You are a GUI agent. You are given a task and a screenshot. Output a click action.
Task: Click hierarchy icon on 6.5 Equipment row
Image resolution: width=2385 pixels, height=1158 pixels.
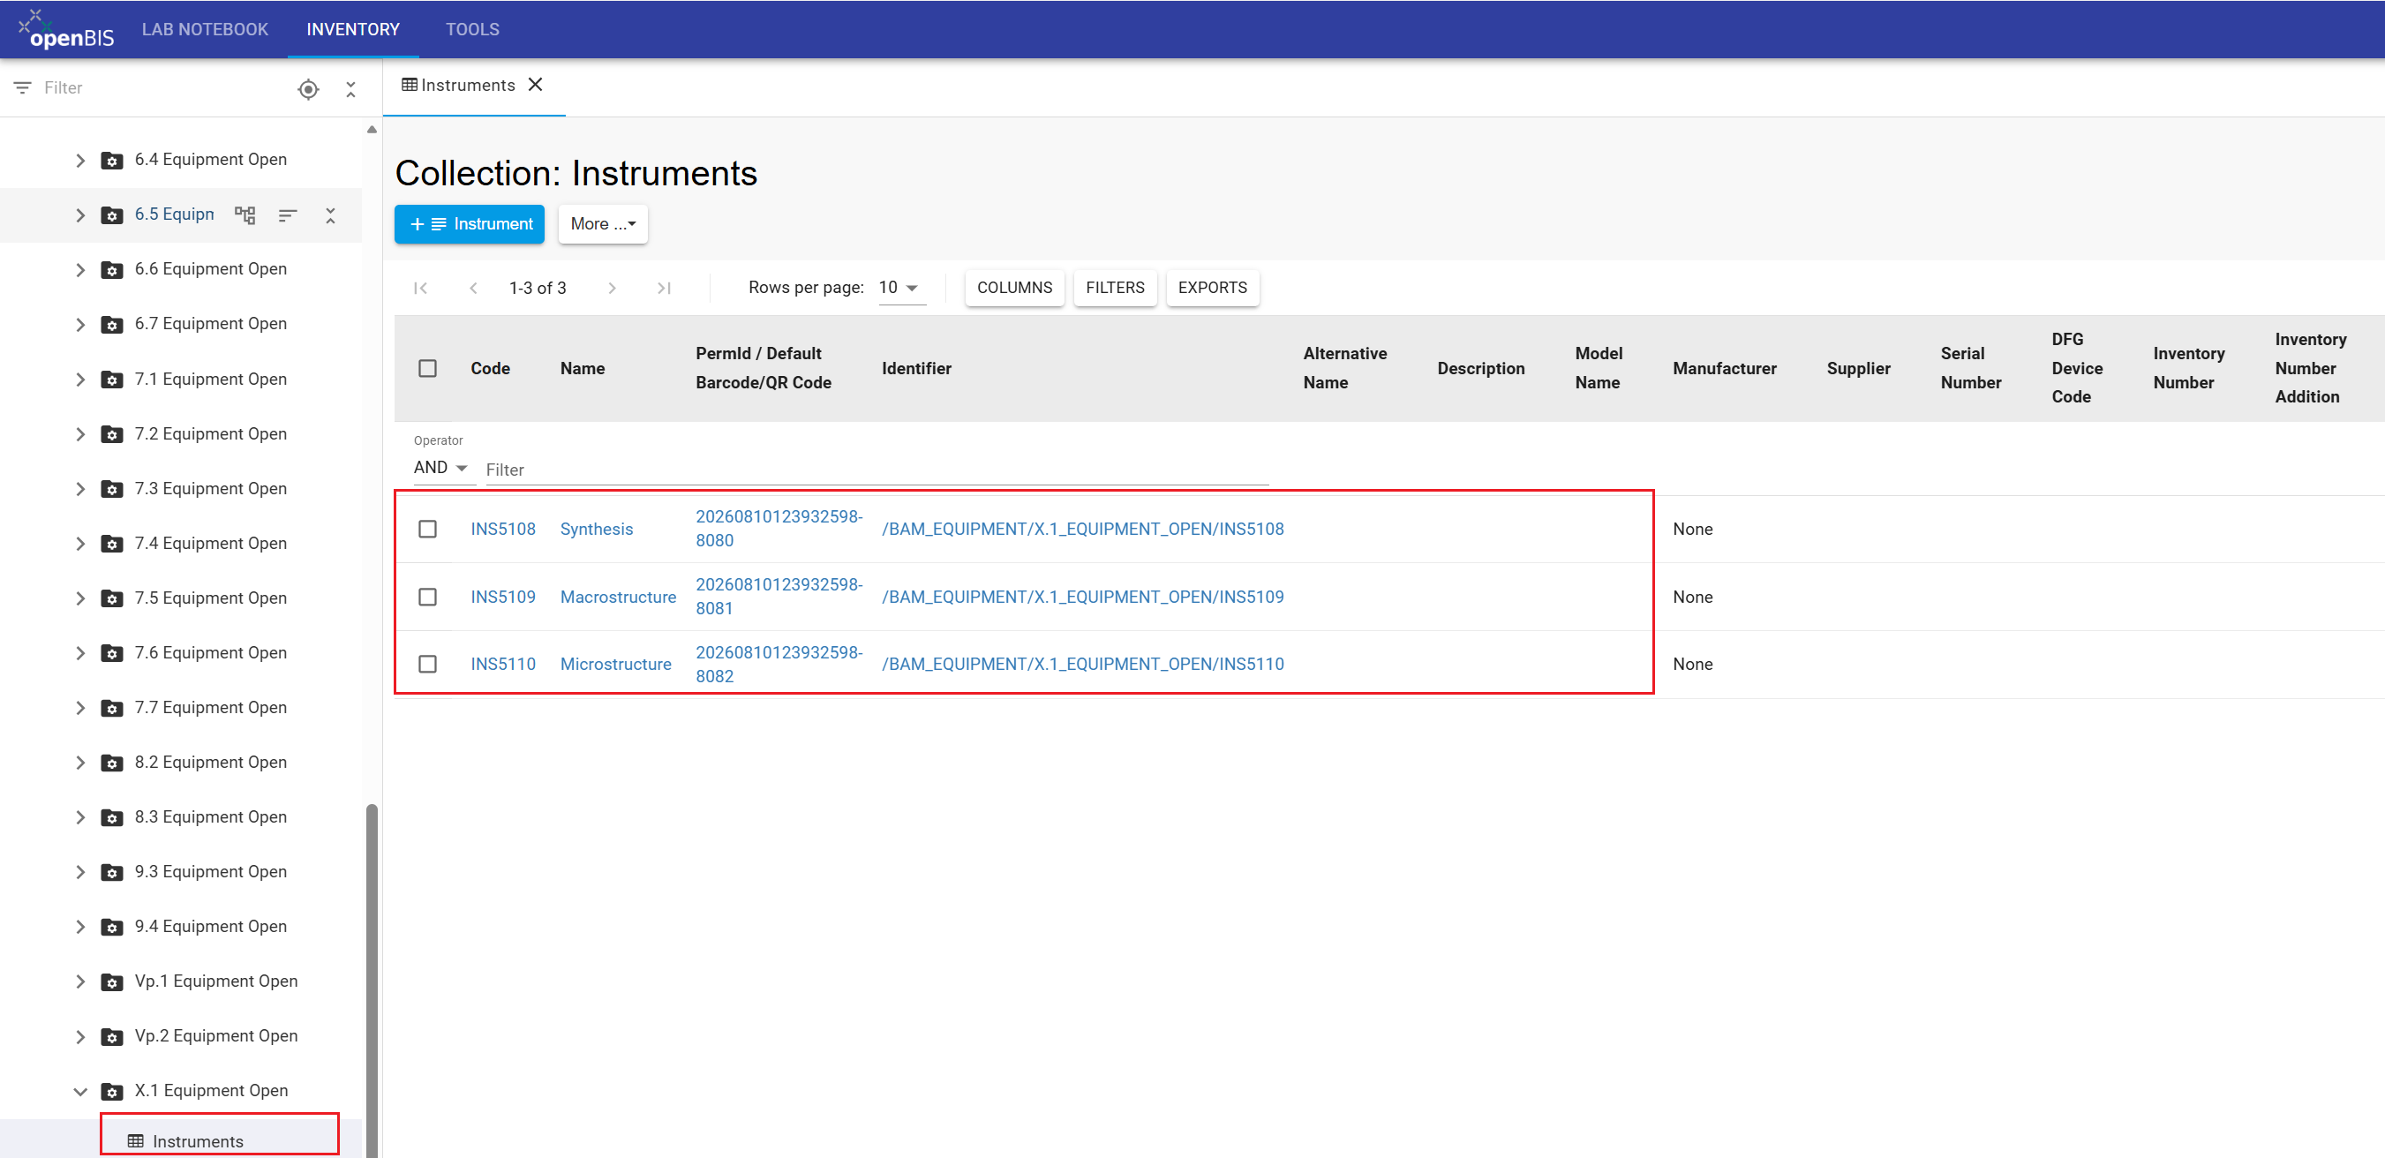(x=245, y=214)
